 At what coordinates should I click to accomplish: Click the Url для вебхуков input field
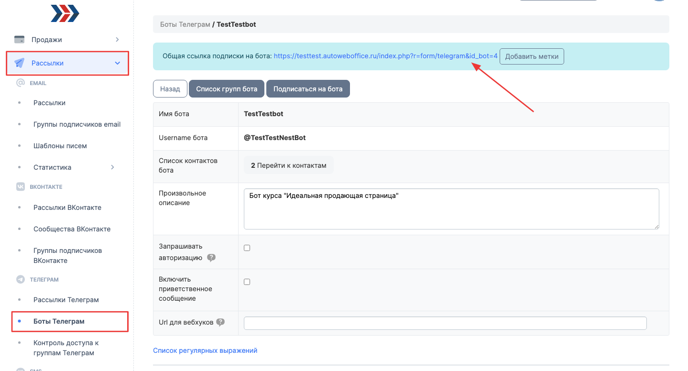445,323
